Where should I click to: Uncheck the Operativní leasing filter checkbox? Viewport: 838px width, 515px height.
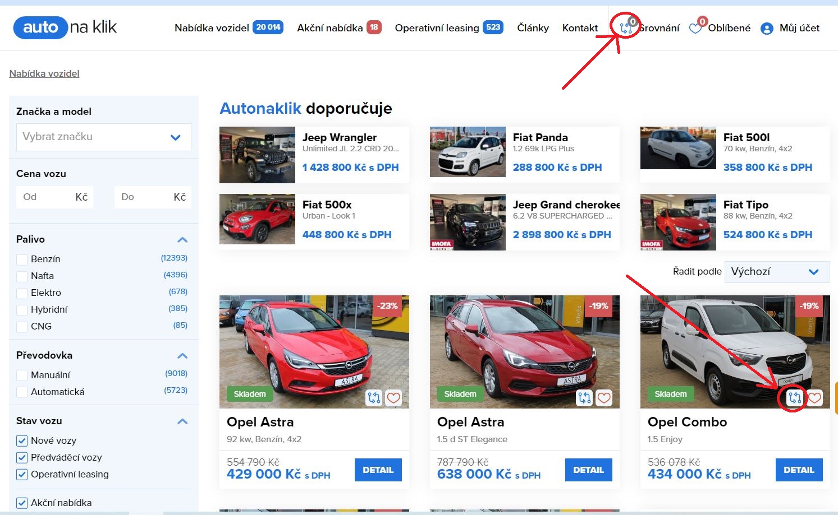(x=22, y=475)
